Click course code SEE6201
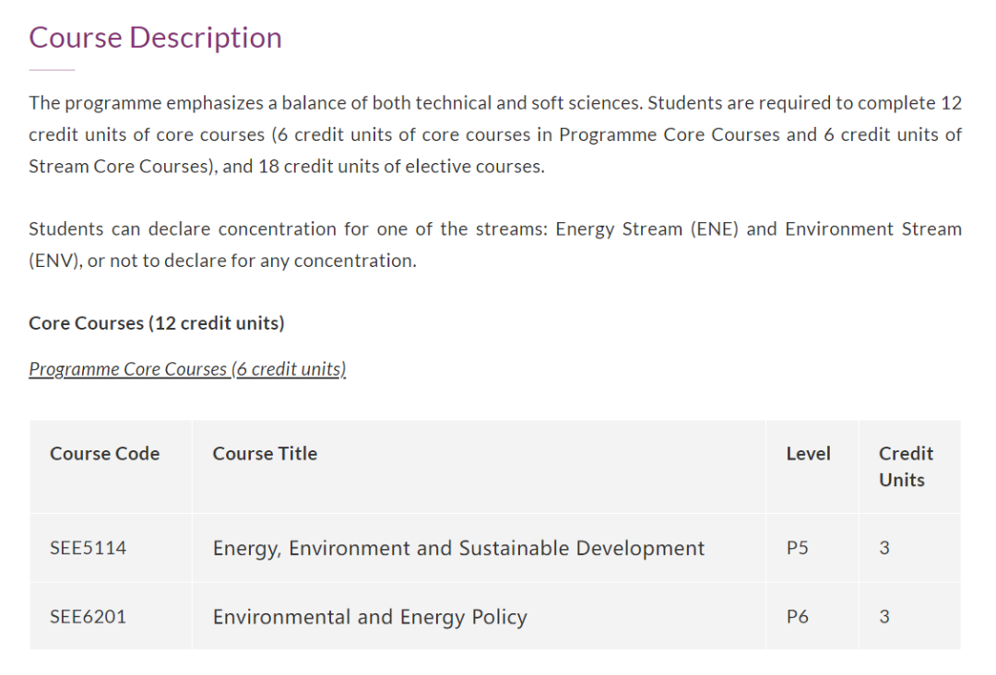Screen dimensions: 996x675 click(89, 616)
